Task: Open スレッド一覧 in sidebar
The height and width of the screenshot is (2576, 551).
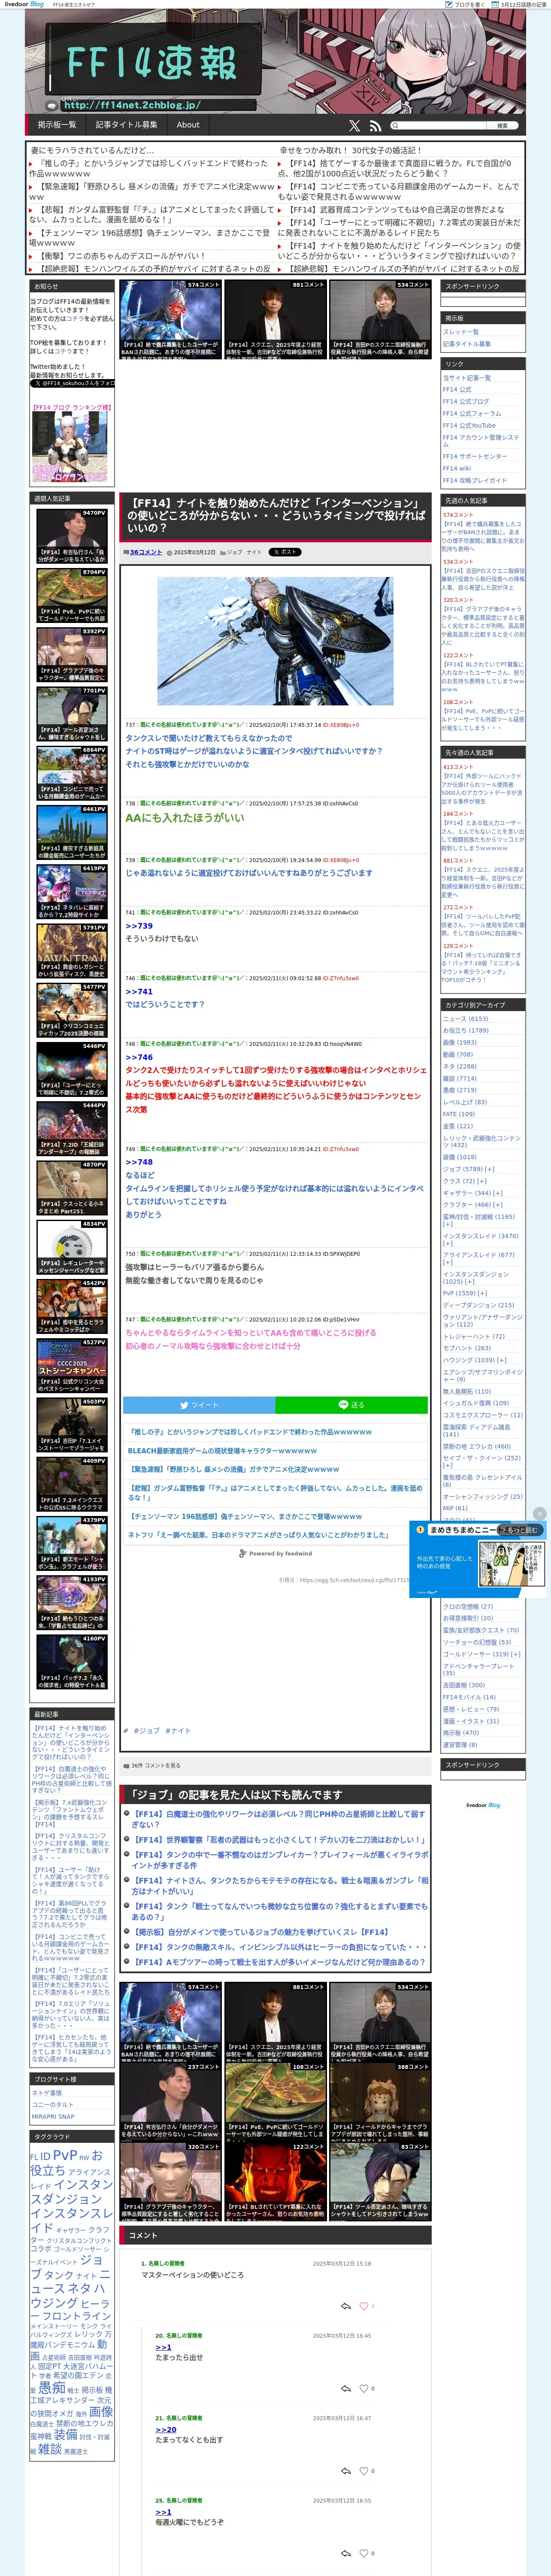Action: click(461, 332)
